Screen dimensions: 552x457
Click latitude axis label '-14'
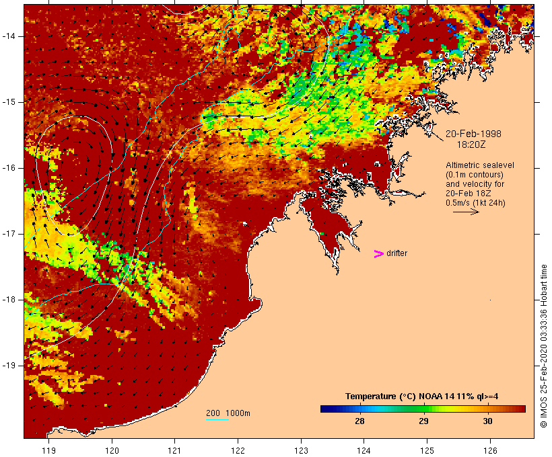pos(8,36)
